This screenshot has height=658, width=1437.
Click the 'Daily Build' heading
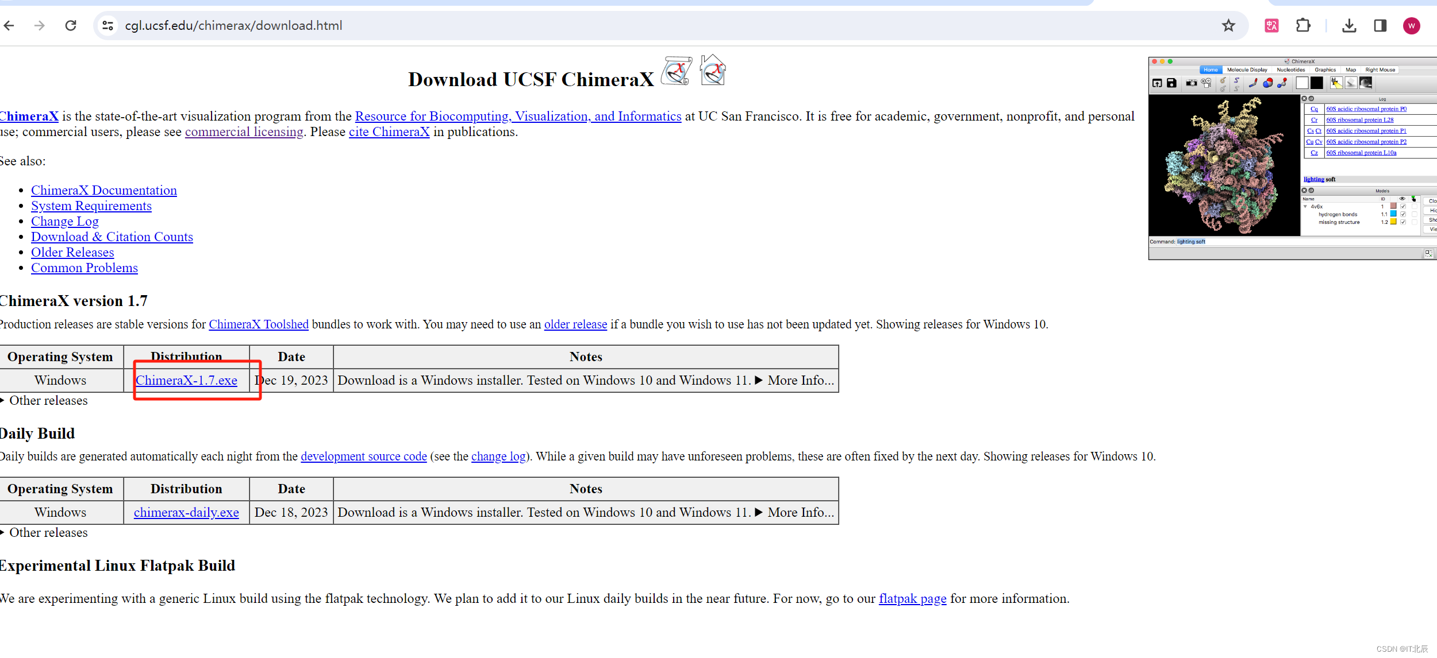click(x=37, y=433)
